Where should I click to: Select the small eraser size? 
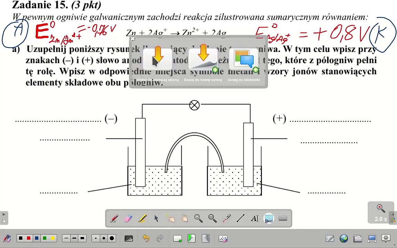click(x=96, y=238)
